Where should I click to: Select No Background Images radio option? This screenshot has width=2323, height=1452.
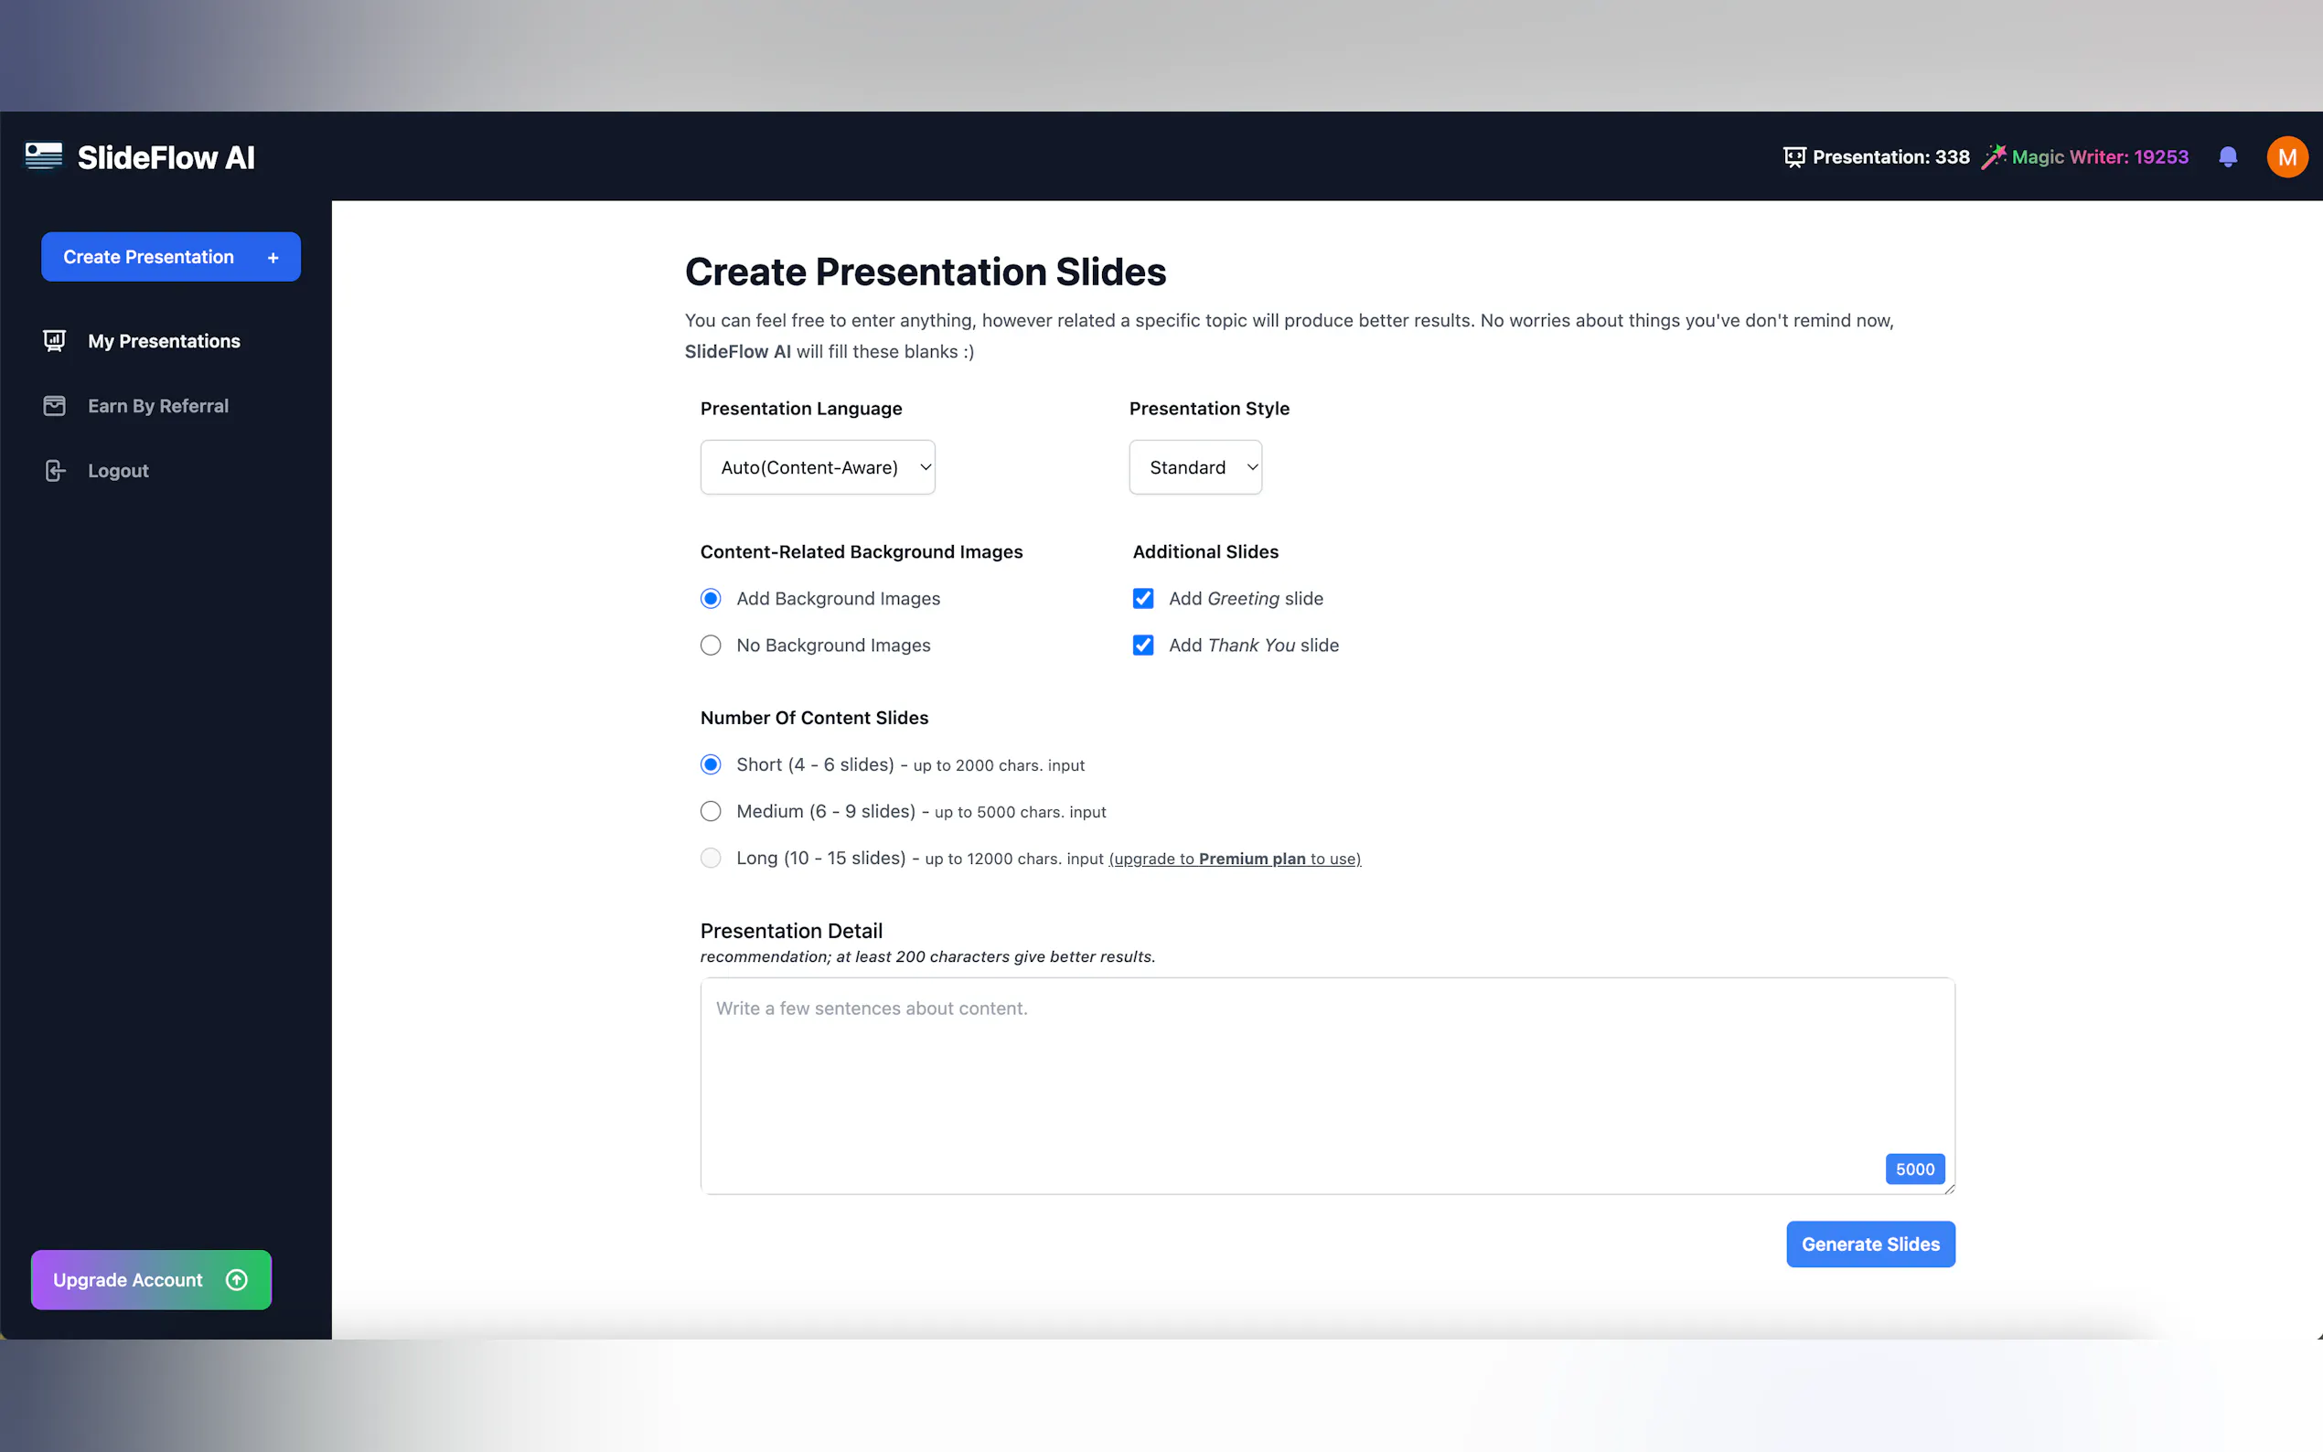point(711,646)
